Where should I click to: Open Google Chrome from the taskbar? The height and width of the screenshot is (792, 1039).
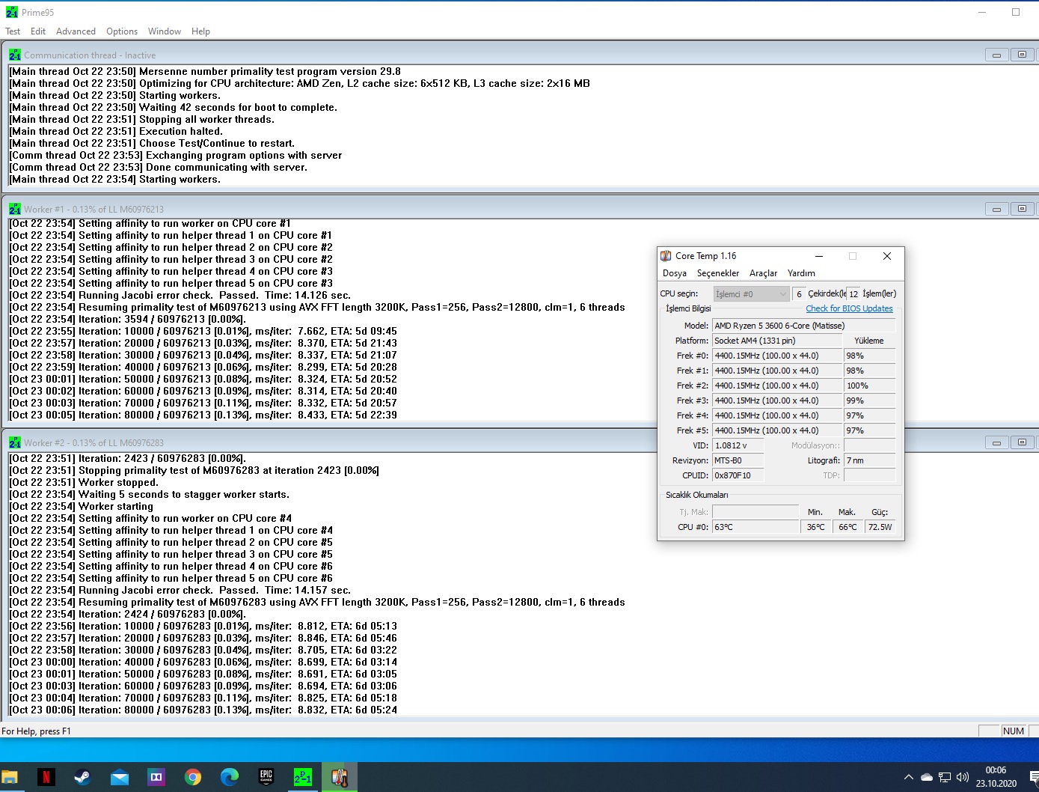point(193,777)
